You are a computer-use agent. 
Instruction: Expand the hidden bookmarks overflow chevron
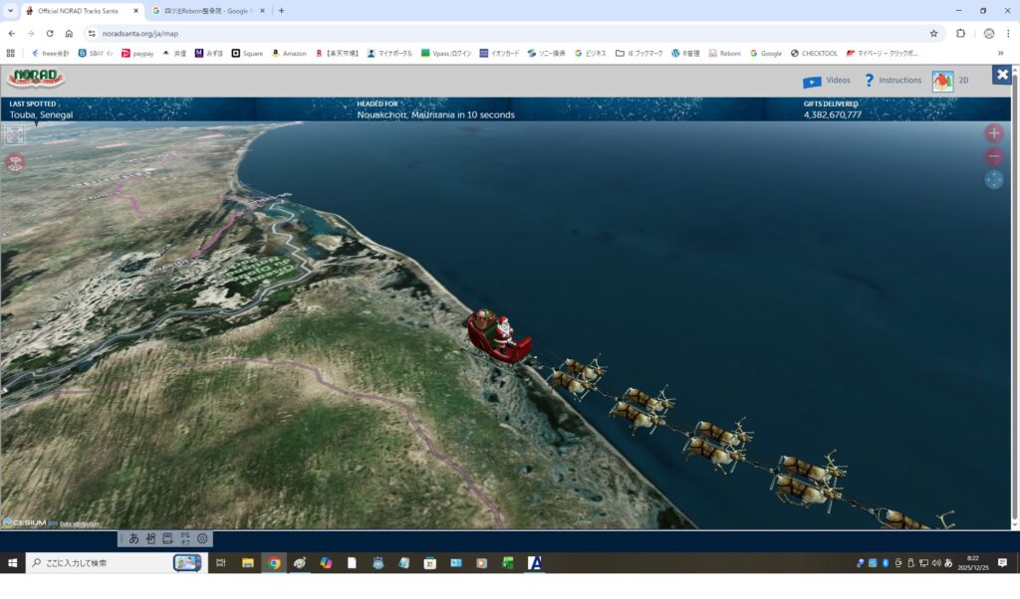[1000, 53]
